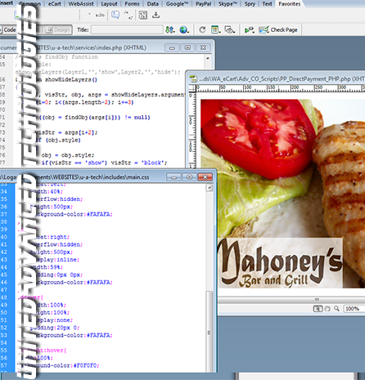
Task: Minimize the main.css window
Action: click(x=173, y=177)
